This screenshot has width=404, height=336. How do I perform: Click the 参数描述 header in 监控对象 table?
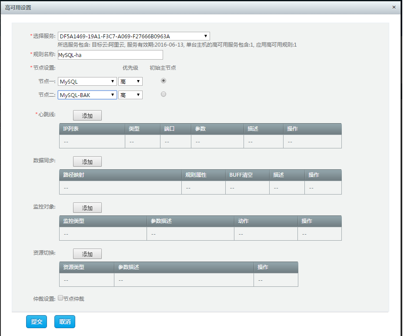tap(190, 221)
